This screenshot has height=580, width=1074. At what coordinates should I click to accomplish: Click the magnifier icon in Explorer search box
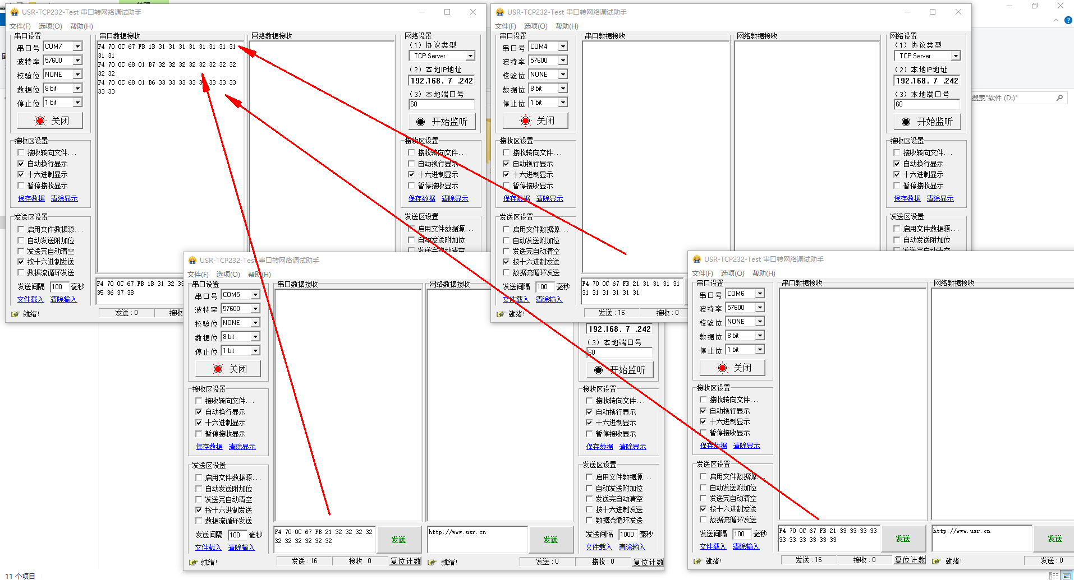click(1059, 98)
